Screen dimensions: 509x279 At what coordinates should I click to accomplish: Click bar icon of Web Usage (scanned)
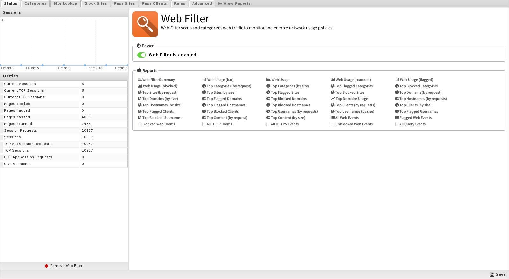click(333, 80)
